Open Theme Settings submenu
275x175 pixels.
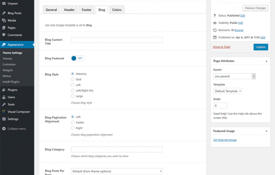click(12, 53)
